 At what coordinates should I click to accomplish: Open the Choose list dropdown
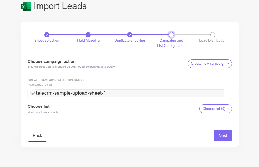pyautogui.click(x=215, y=109)
